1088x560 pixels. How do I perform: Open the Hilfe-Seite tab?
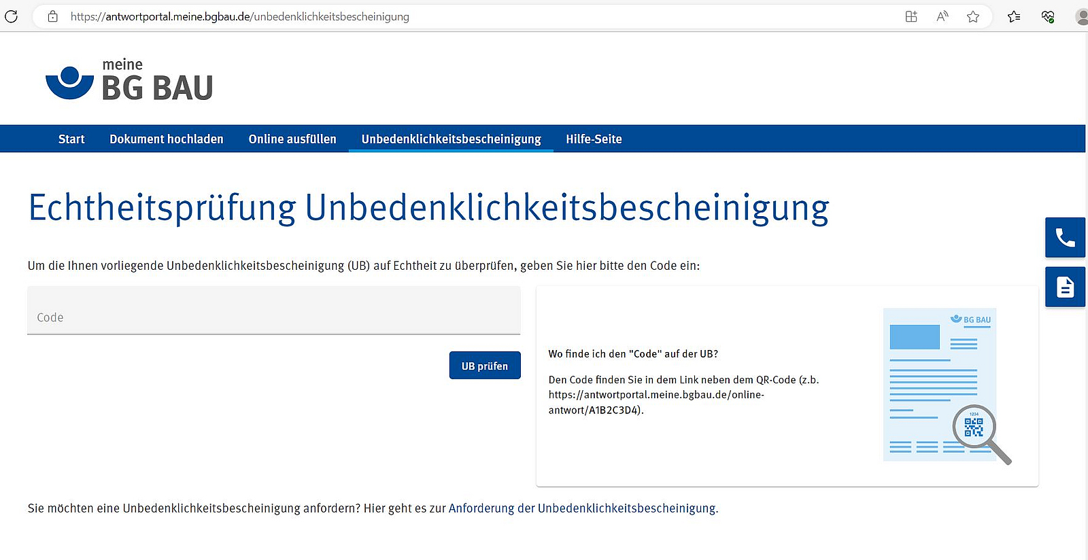594,139
